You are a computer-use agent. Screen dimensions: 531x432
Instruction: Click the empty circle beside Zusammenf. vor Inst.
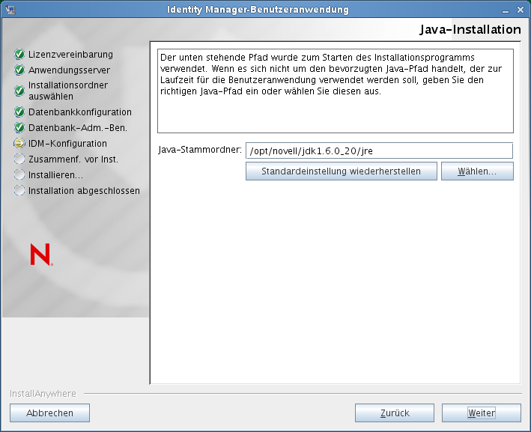pos(19,159)
